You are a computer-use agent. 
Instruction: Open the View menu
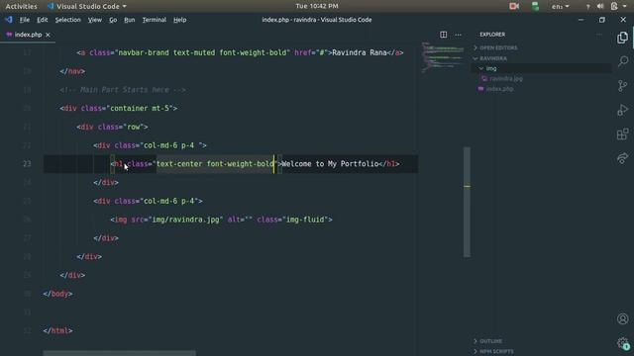coord(95,20)
